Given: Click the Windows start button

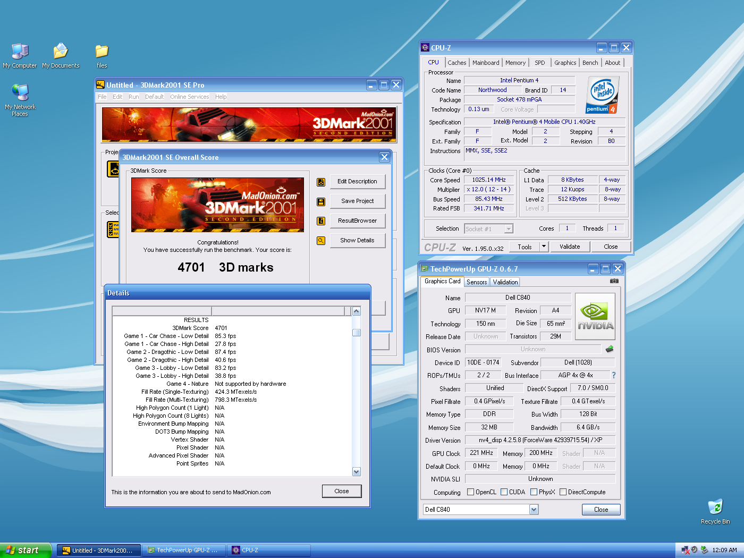Looking at the screenshot, I should click(26, 550).
